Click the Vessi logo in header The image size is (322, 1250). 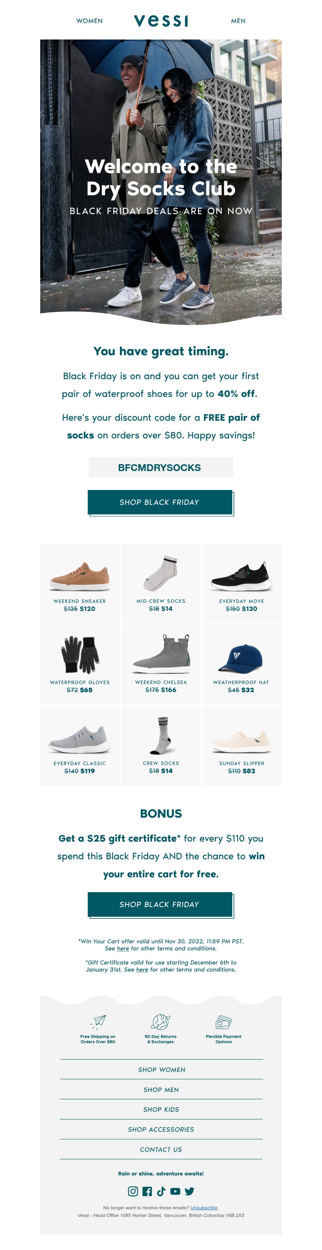click(161, 21)
